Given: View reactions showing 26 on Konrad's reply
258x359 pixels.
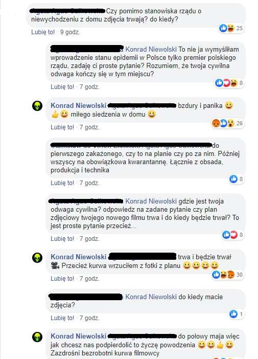Looking at the screenshot, I should pyautogui.click(x=227, y=123).
